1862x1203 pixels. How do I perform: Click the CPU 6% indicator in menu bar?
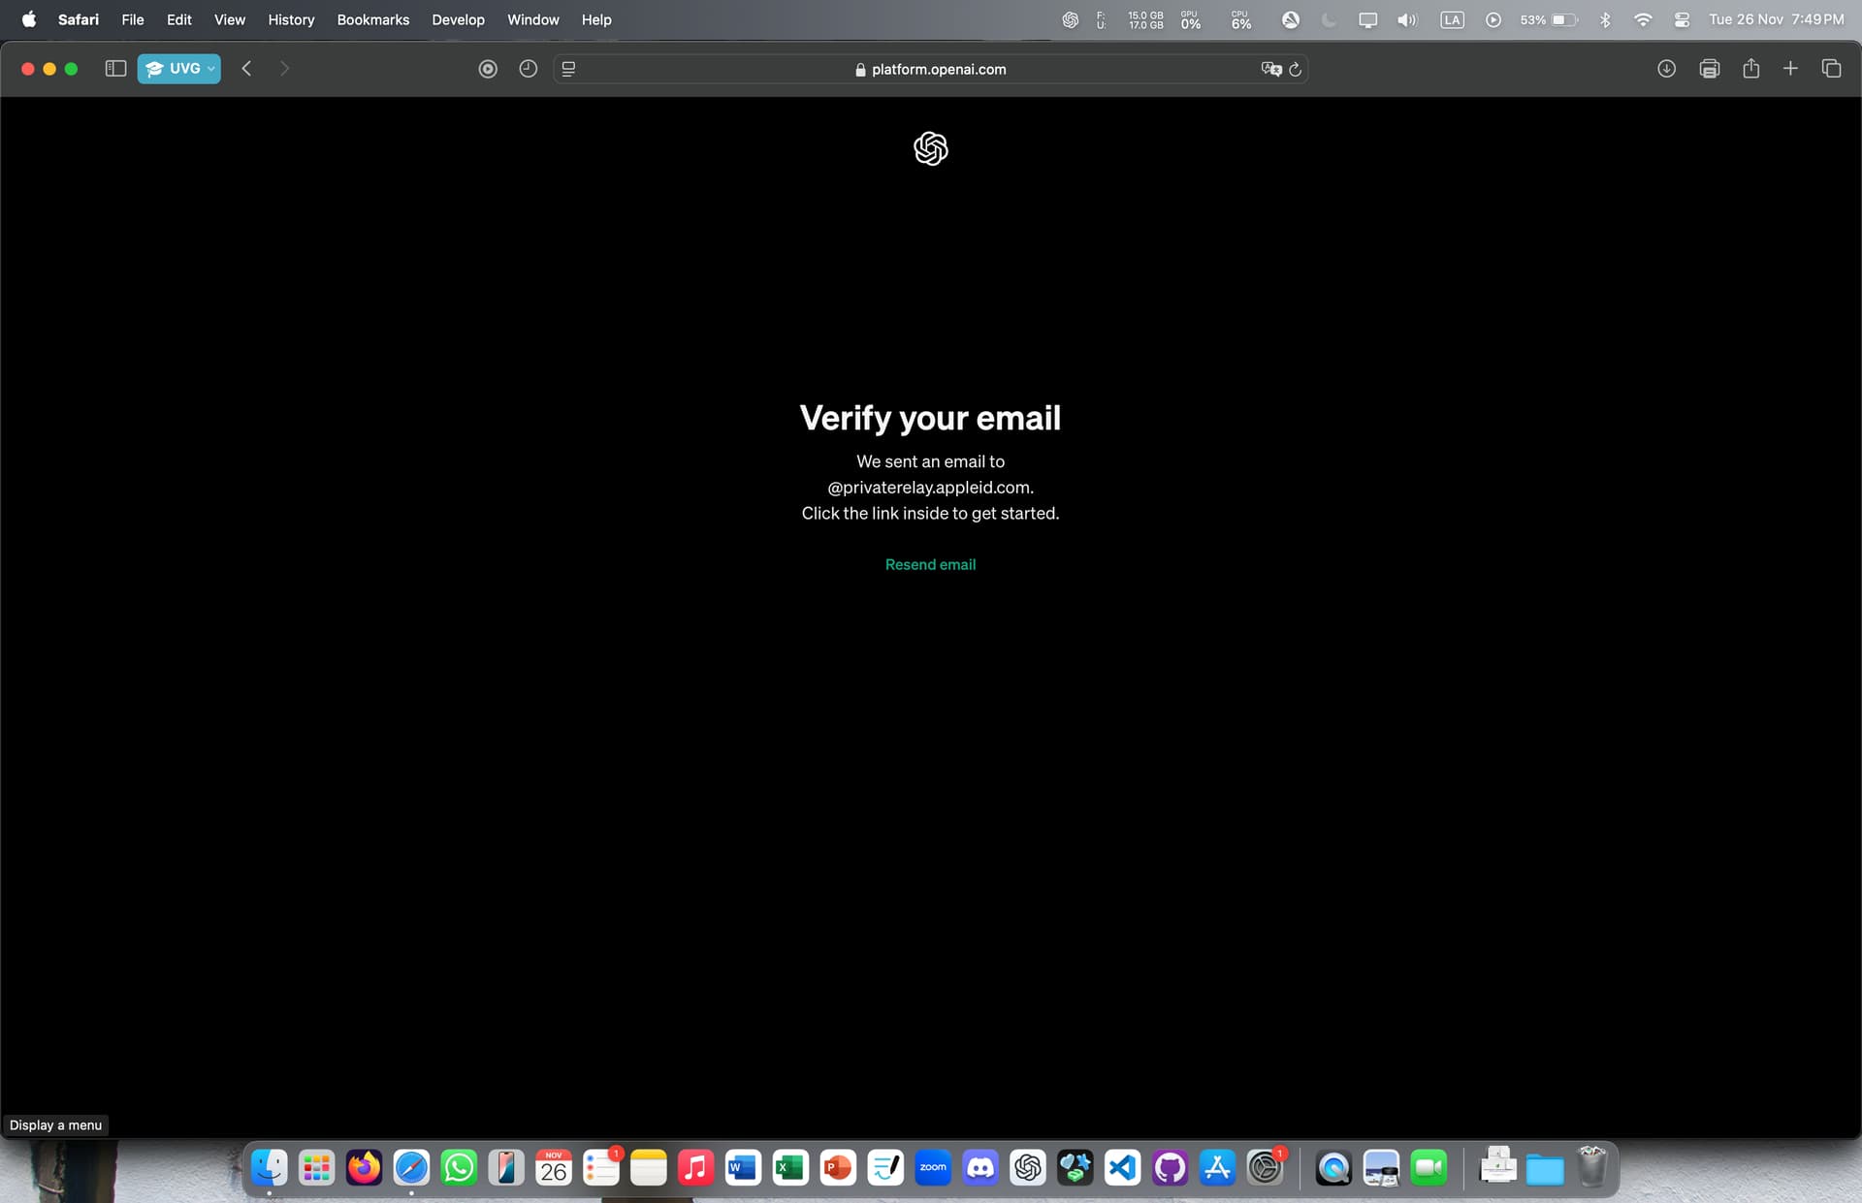pos(1241,19)
